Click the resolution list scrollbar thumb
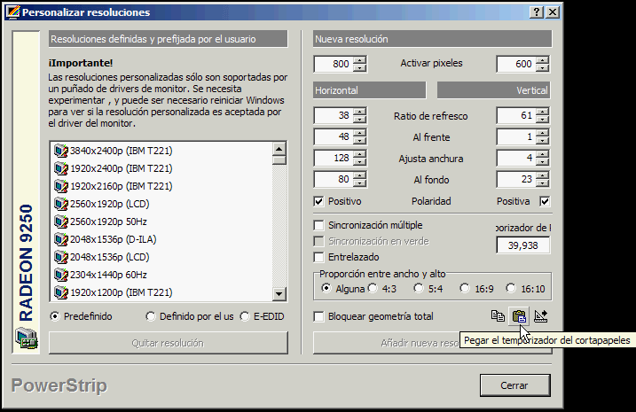The height and width of the screenshot is (412, 636). click(x=279, y=160)
